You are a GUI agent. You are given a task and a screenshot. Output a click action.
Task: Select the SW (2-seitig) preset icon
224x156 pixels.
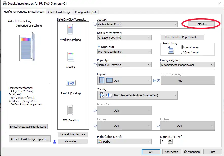(x=70, y=110)
